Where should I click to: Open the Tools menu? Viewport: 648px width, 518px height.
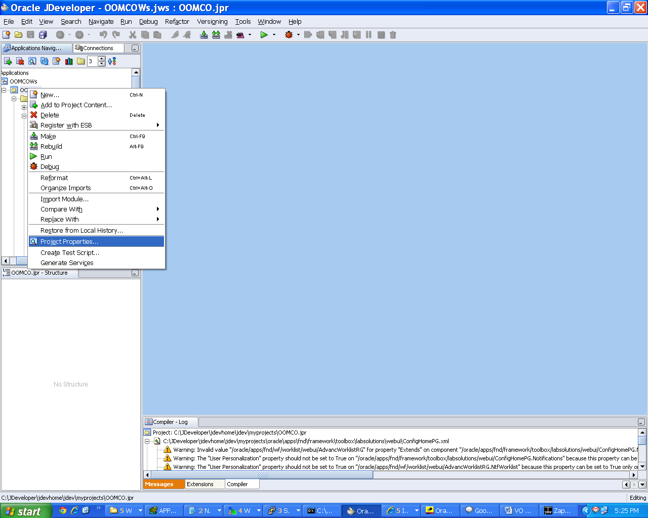click(243, 22)
